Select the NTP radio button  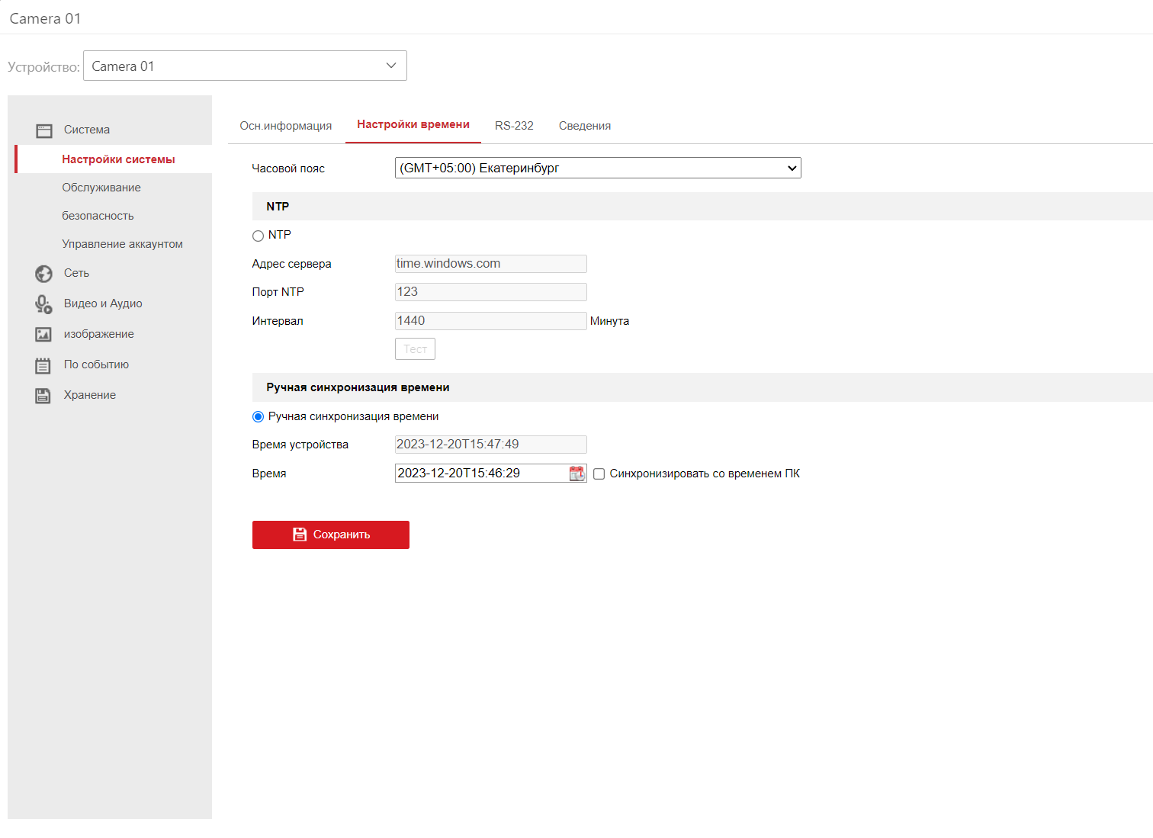click(x=258, y=236)
